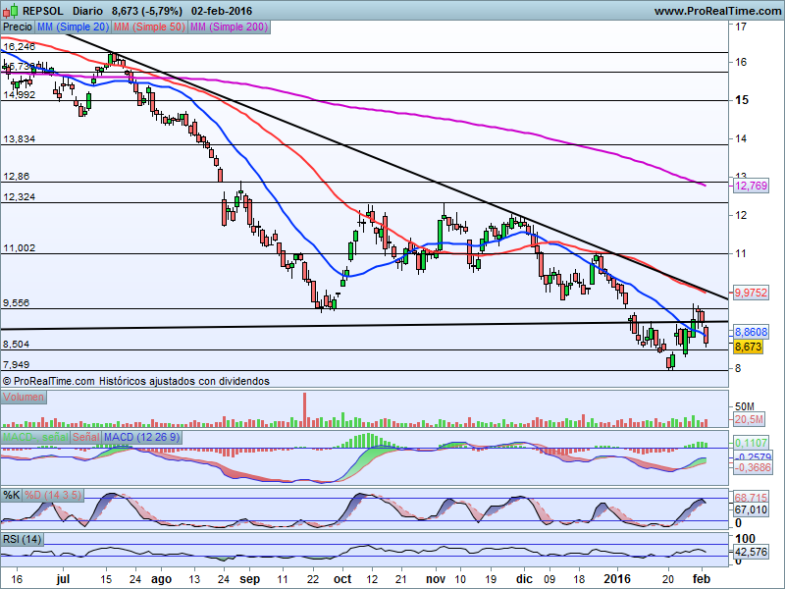This screenshot has height=589, width=785.
Task: Click the Volumen panel label
Action: tap(24, 398)
